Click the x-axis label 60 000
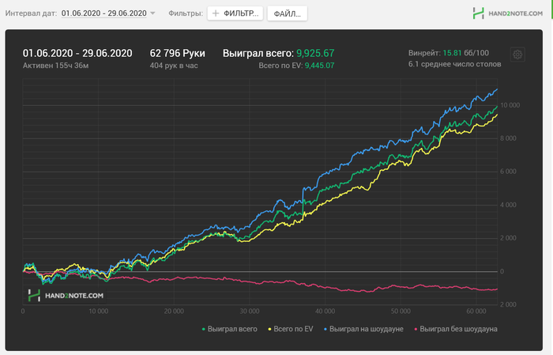The width and height of the screenshot is (553, 355). pos(476,312)
